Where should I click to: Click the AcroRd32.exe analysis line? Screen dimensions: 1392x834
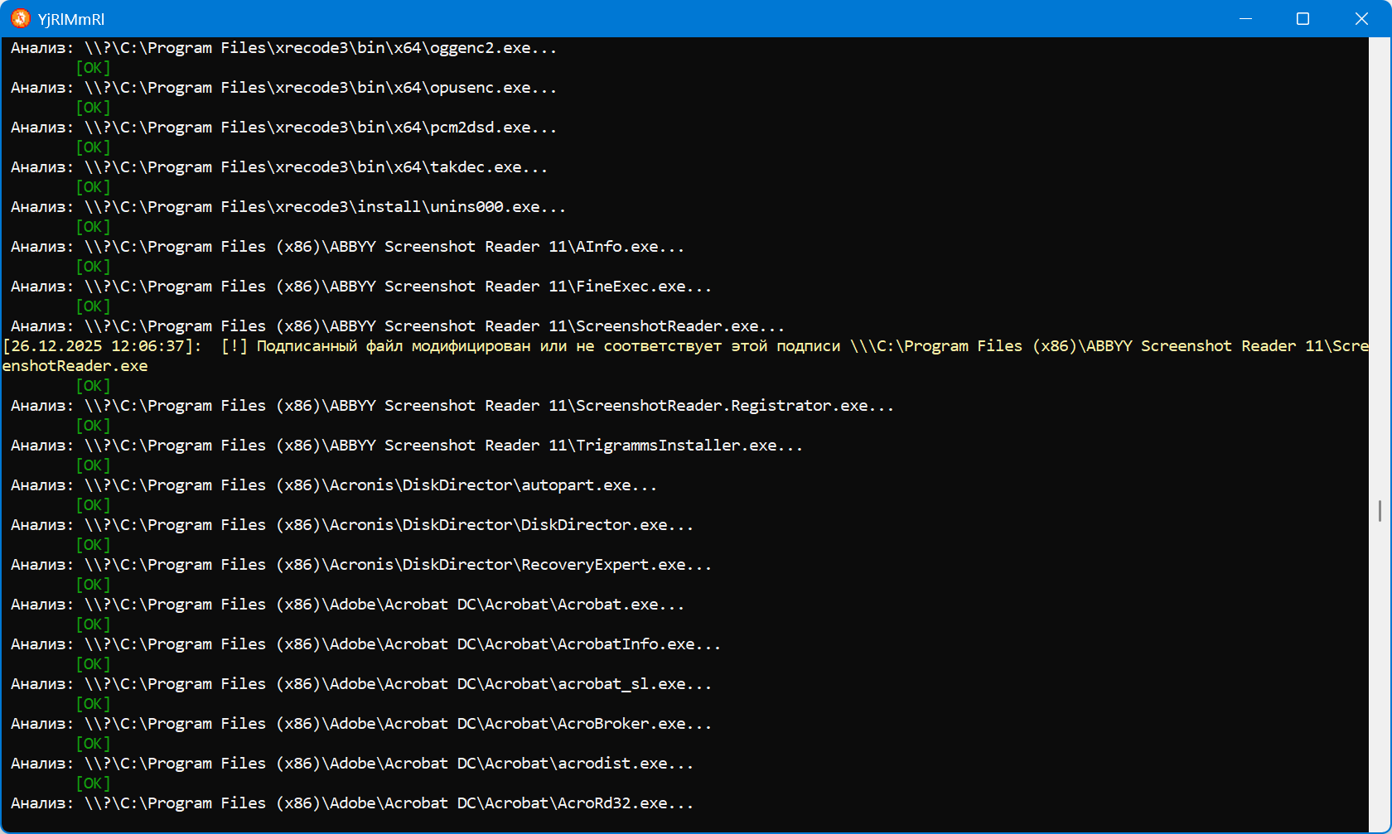[351, 803]
